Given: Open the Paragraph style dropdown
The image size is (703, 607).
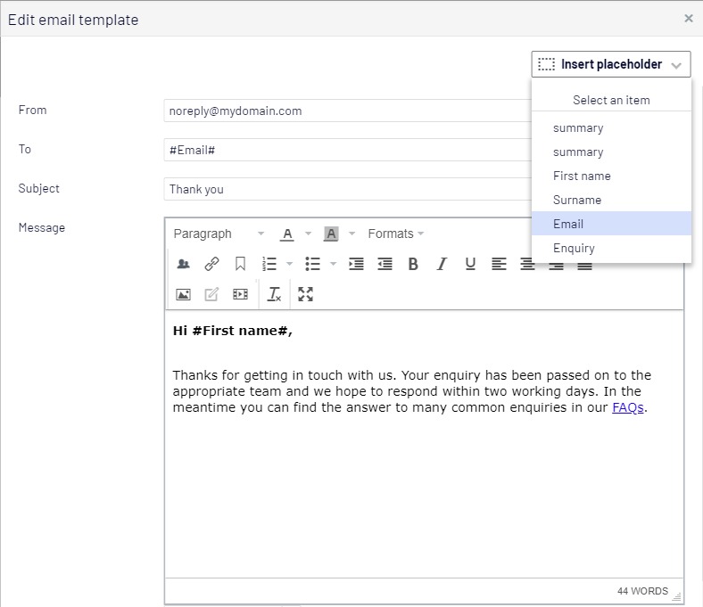Looking at the screenshot, I should click(219, 234).
